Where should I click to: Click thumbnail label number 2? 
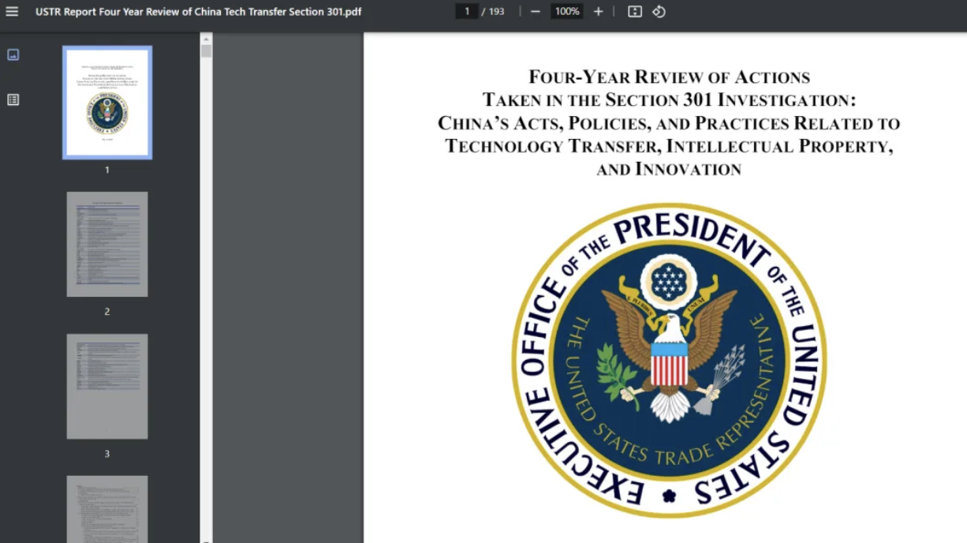point(107,312)
